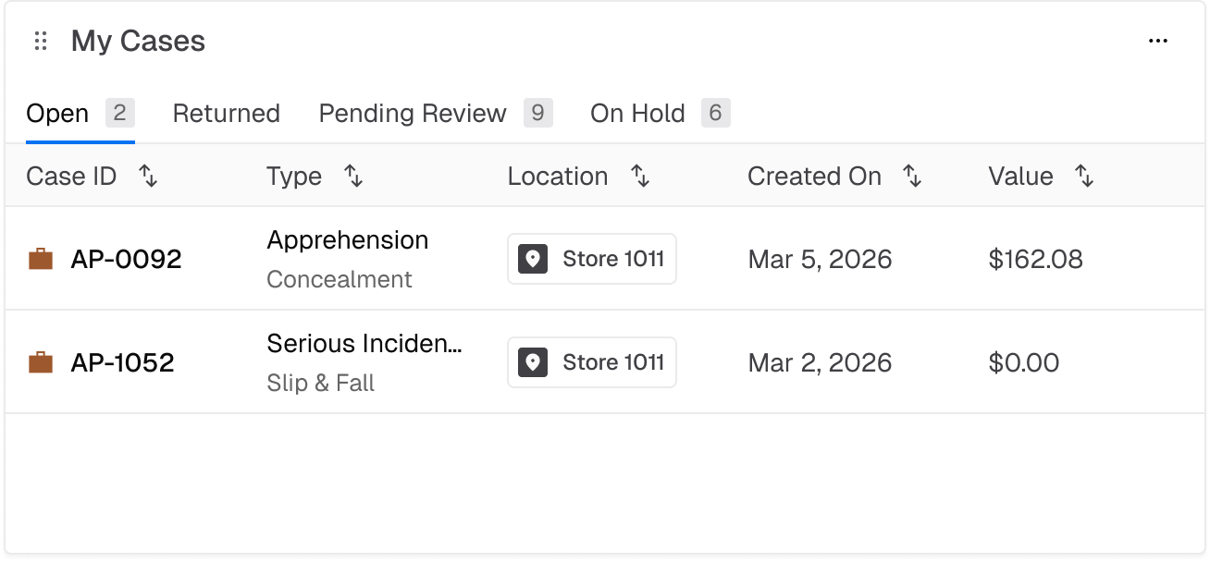The height and width of the screenshot is (562, 1210).
Task: Select the Concealment subtype text
Action: click(340, 279)
